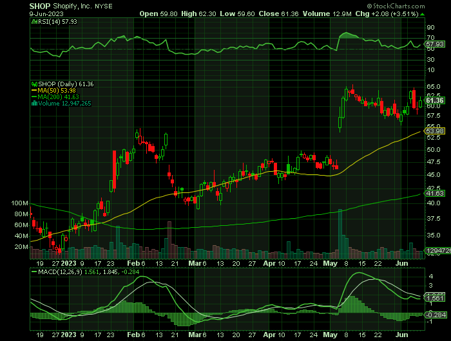Click the green up-arrow beside the Chg value

pos(422,14)
